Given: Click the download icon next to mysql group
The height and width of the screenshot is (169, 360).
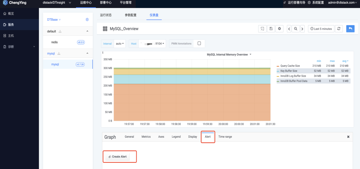Looking at the screenshot, I should click(x=59, y=53).
